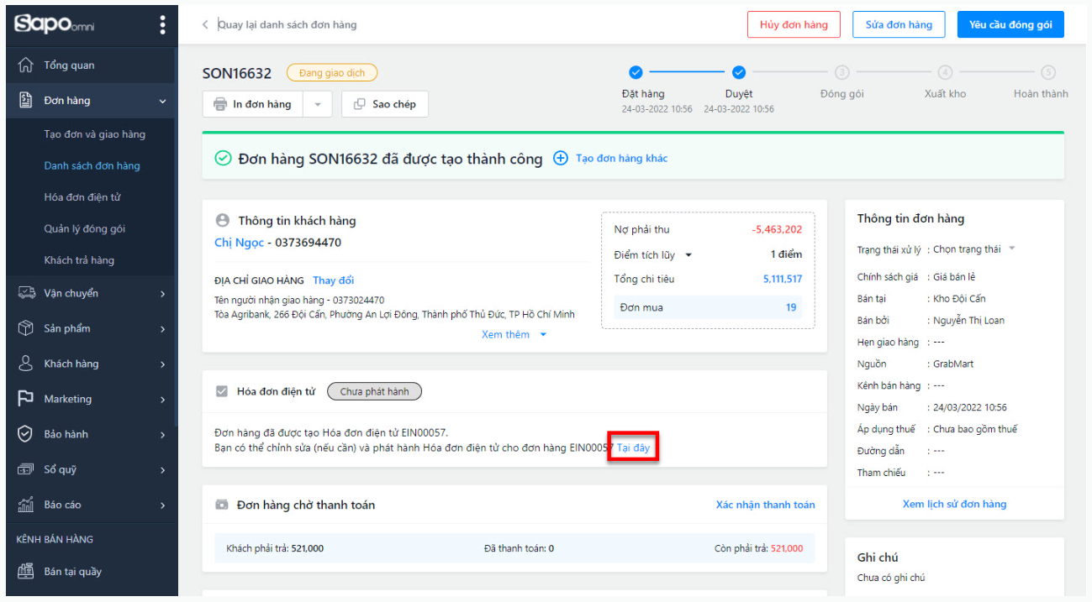
Task: Click the Hủy đơn hàng button
Action: pyautogui.click(x=794, y=24)
